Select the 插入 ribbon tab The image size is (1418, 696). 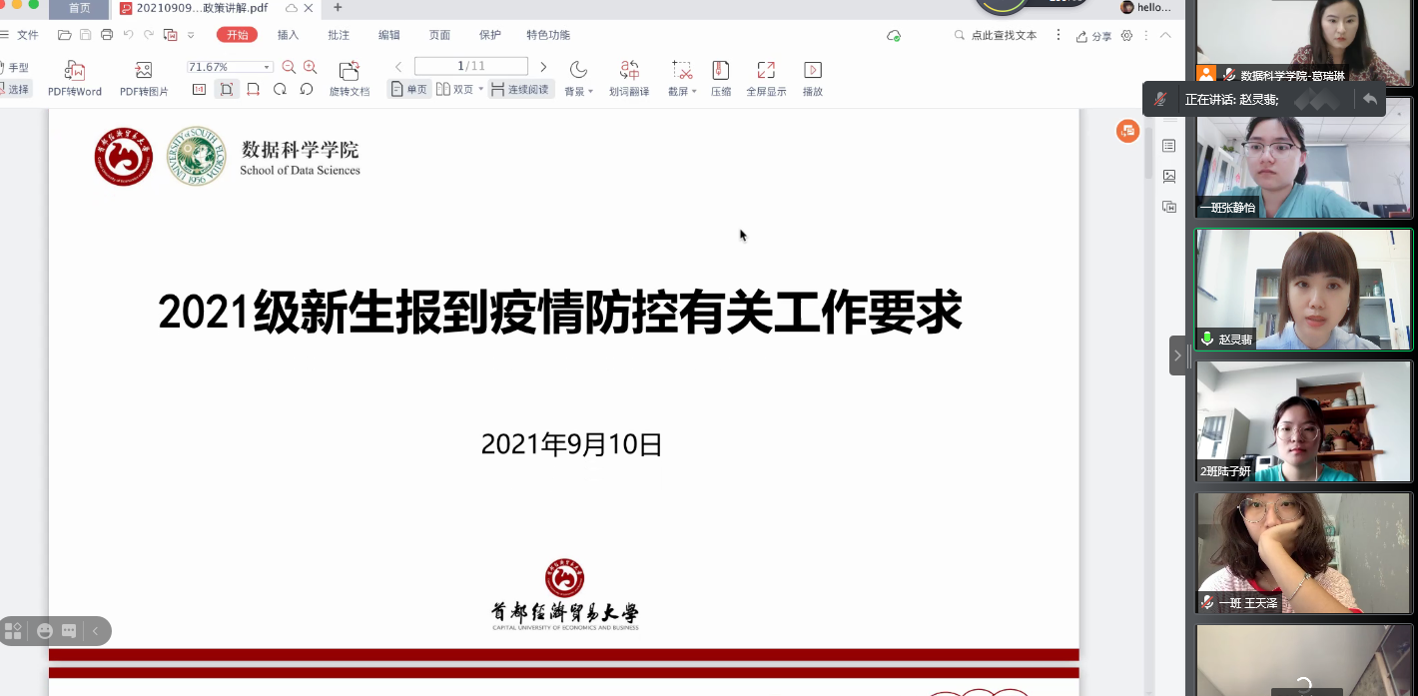pyautogui.click(x=288, y=35)
